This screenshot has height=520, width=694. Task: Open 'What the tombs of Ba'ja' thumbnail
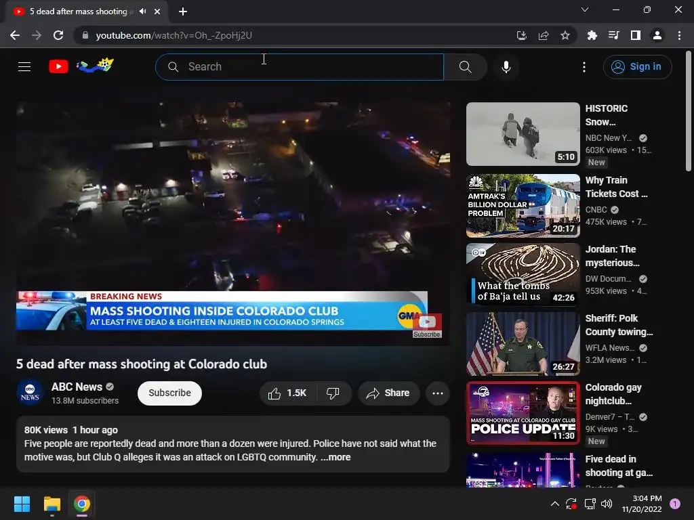pyautogui.click(x=523, y=275)
